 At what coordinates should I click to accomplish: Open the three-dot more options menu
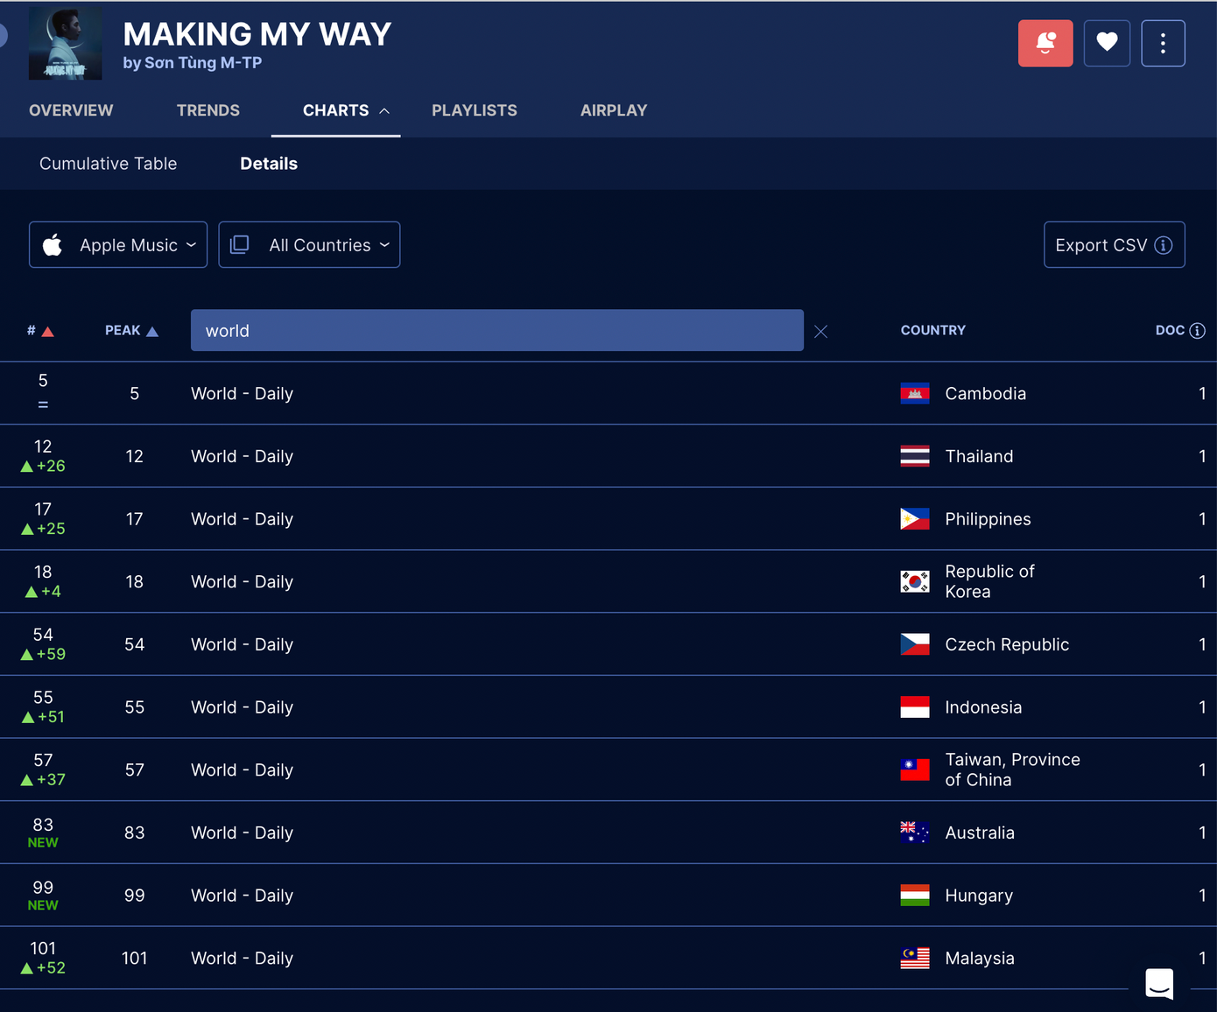coord(1163,43)
